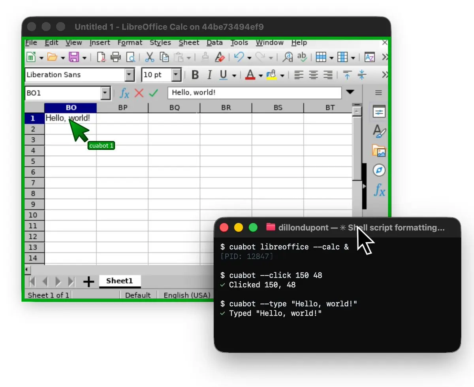The width and height of the screenshot is (474, 387).
Task: Click the Copy icon
Action: pos(164,57)
